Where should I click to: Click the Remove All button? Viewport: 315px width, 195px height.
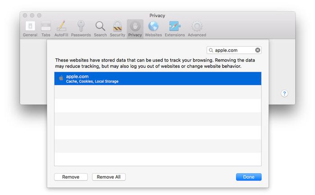click(109, 177)
